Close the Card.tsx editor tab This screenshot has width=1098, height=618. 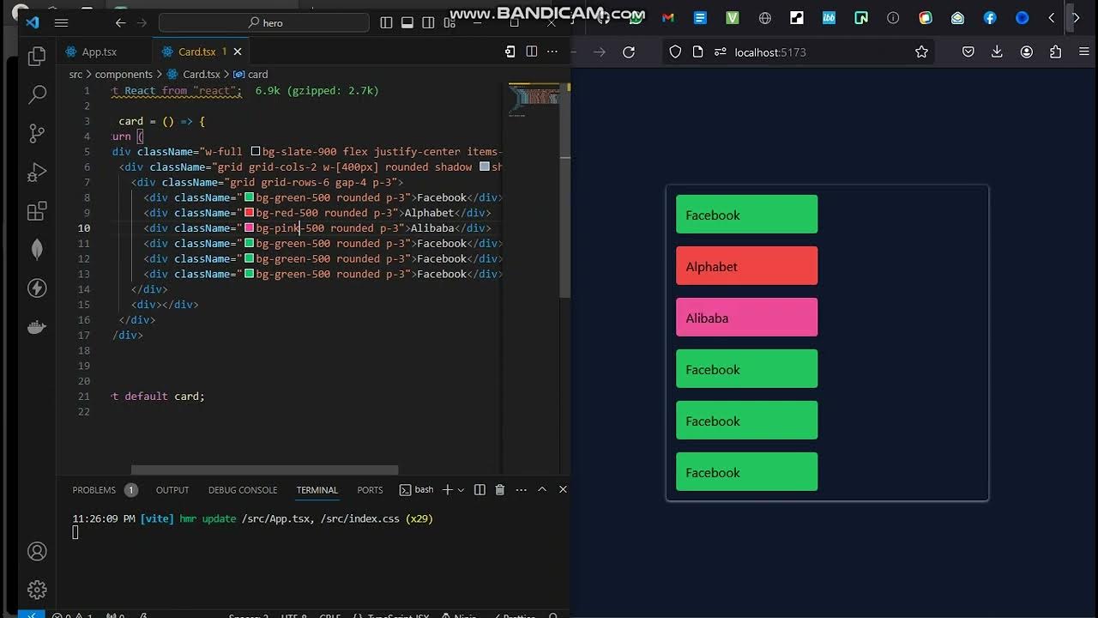[x=239, y=51]
